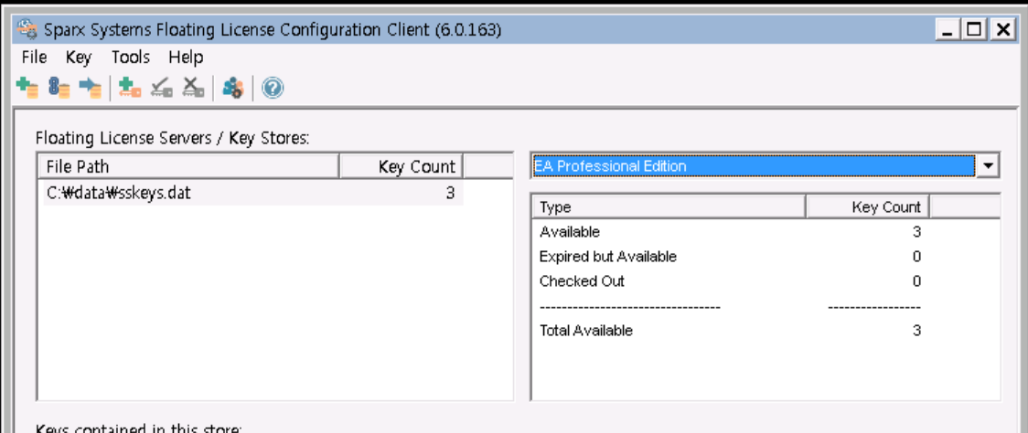Click key count 3 for sskeys.dat
The image size is (1028, 433).
450,194
